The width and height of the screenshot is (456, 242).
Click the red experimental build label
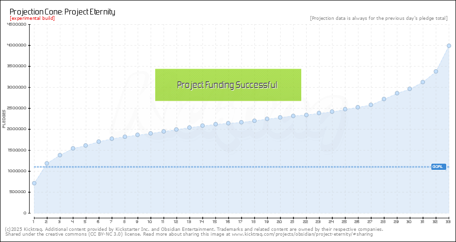32,18
